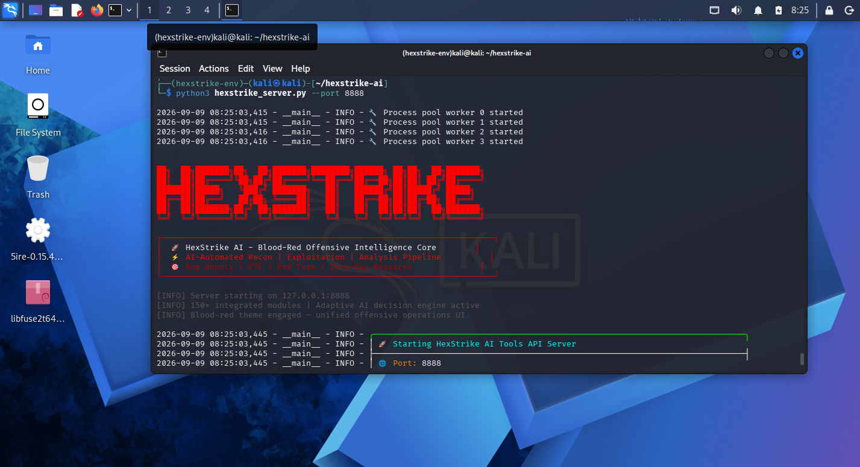Open the text editor panel icon
The image size is (860, 467).
click(77, 10)
